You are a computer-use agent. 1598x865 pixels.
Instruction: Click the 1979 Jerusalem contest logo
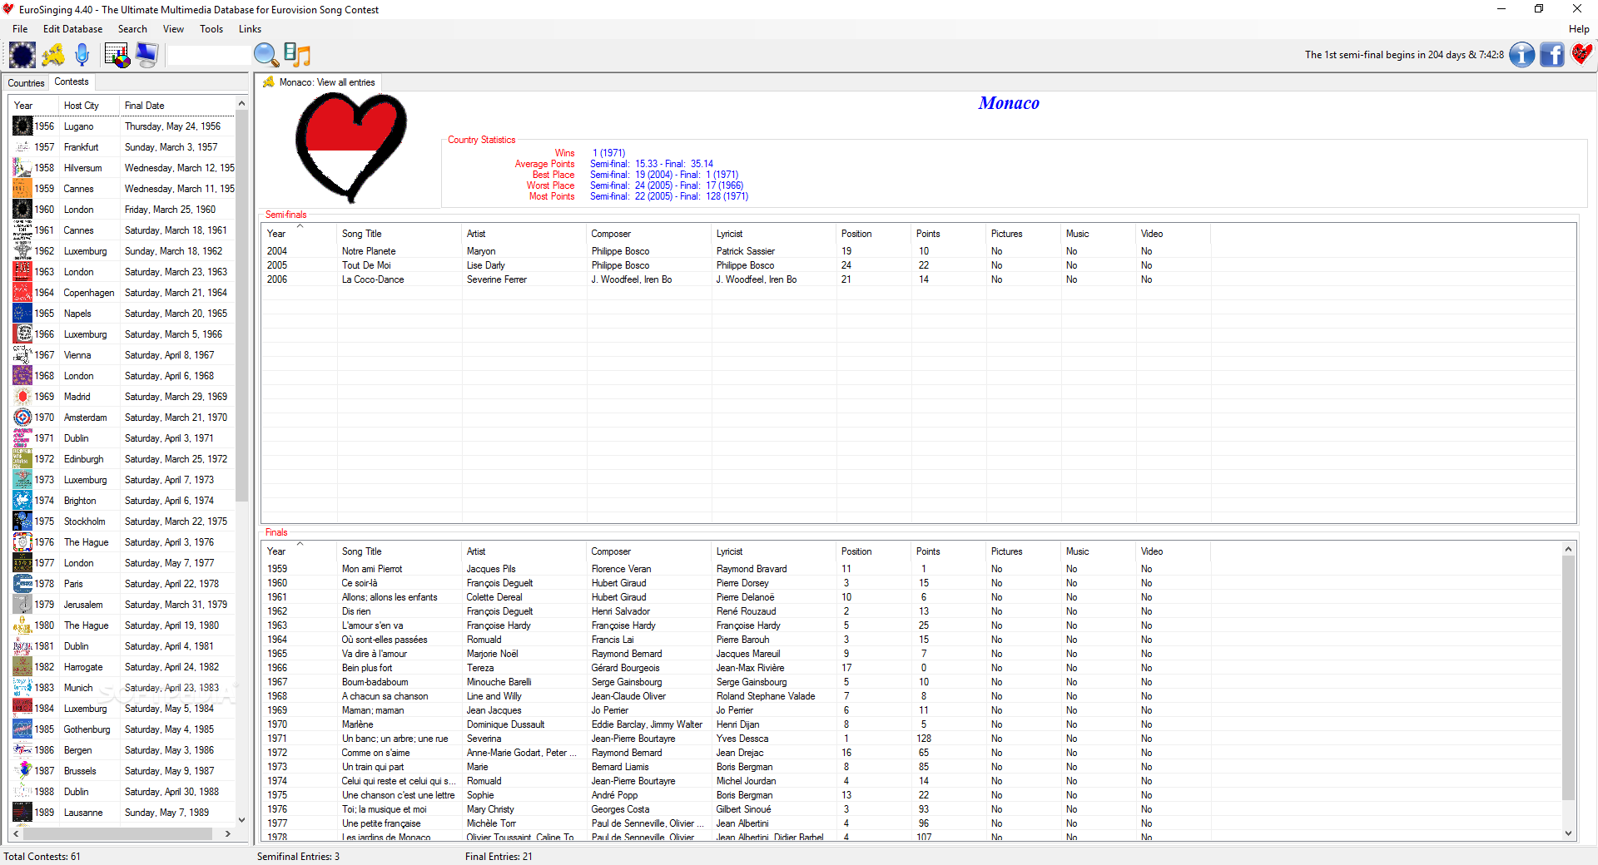click(22, 605)
